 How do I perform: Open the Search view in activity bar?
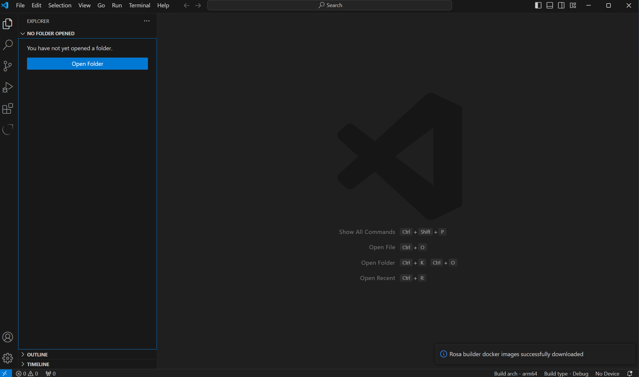tap(8, 45)
